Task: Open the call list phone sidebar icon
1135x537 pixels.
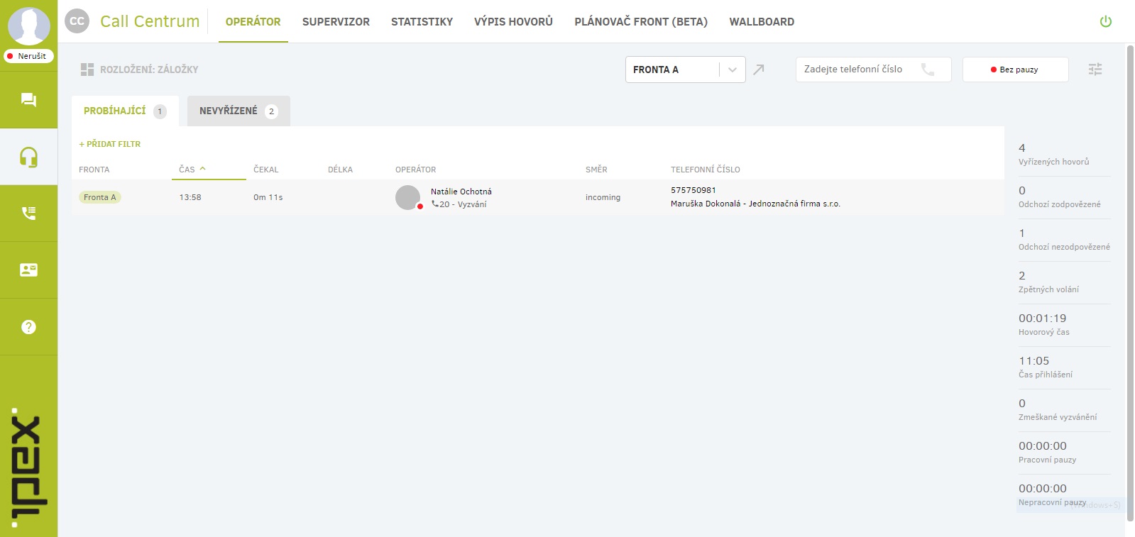Action: pyautogui.click(x=28, y=213)
